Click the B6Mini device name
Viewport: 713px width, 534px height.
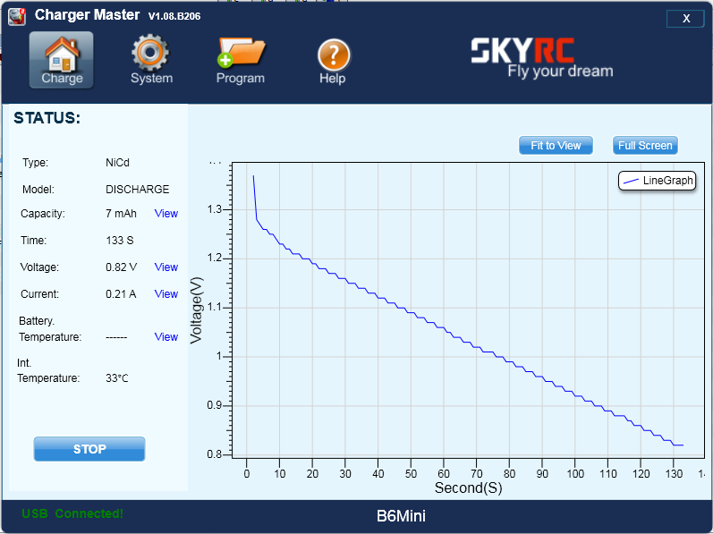(401, 516)
